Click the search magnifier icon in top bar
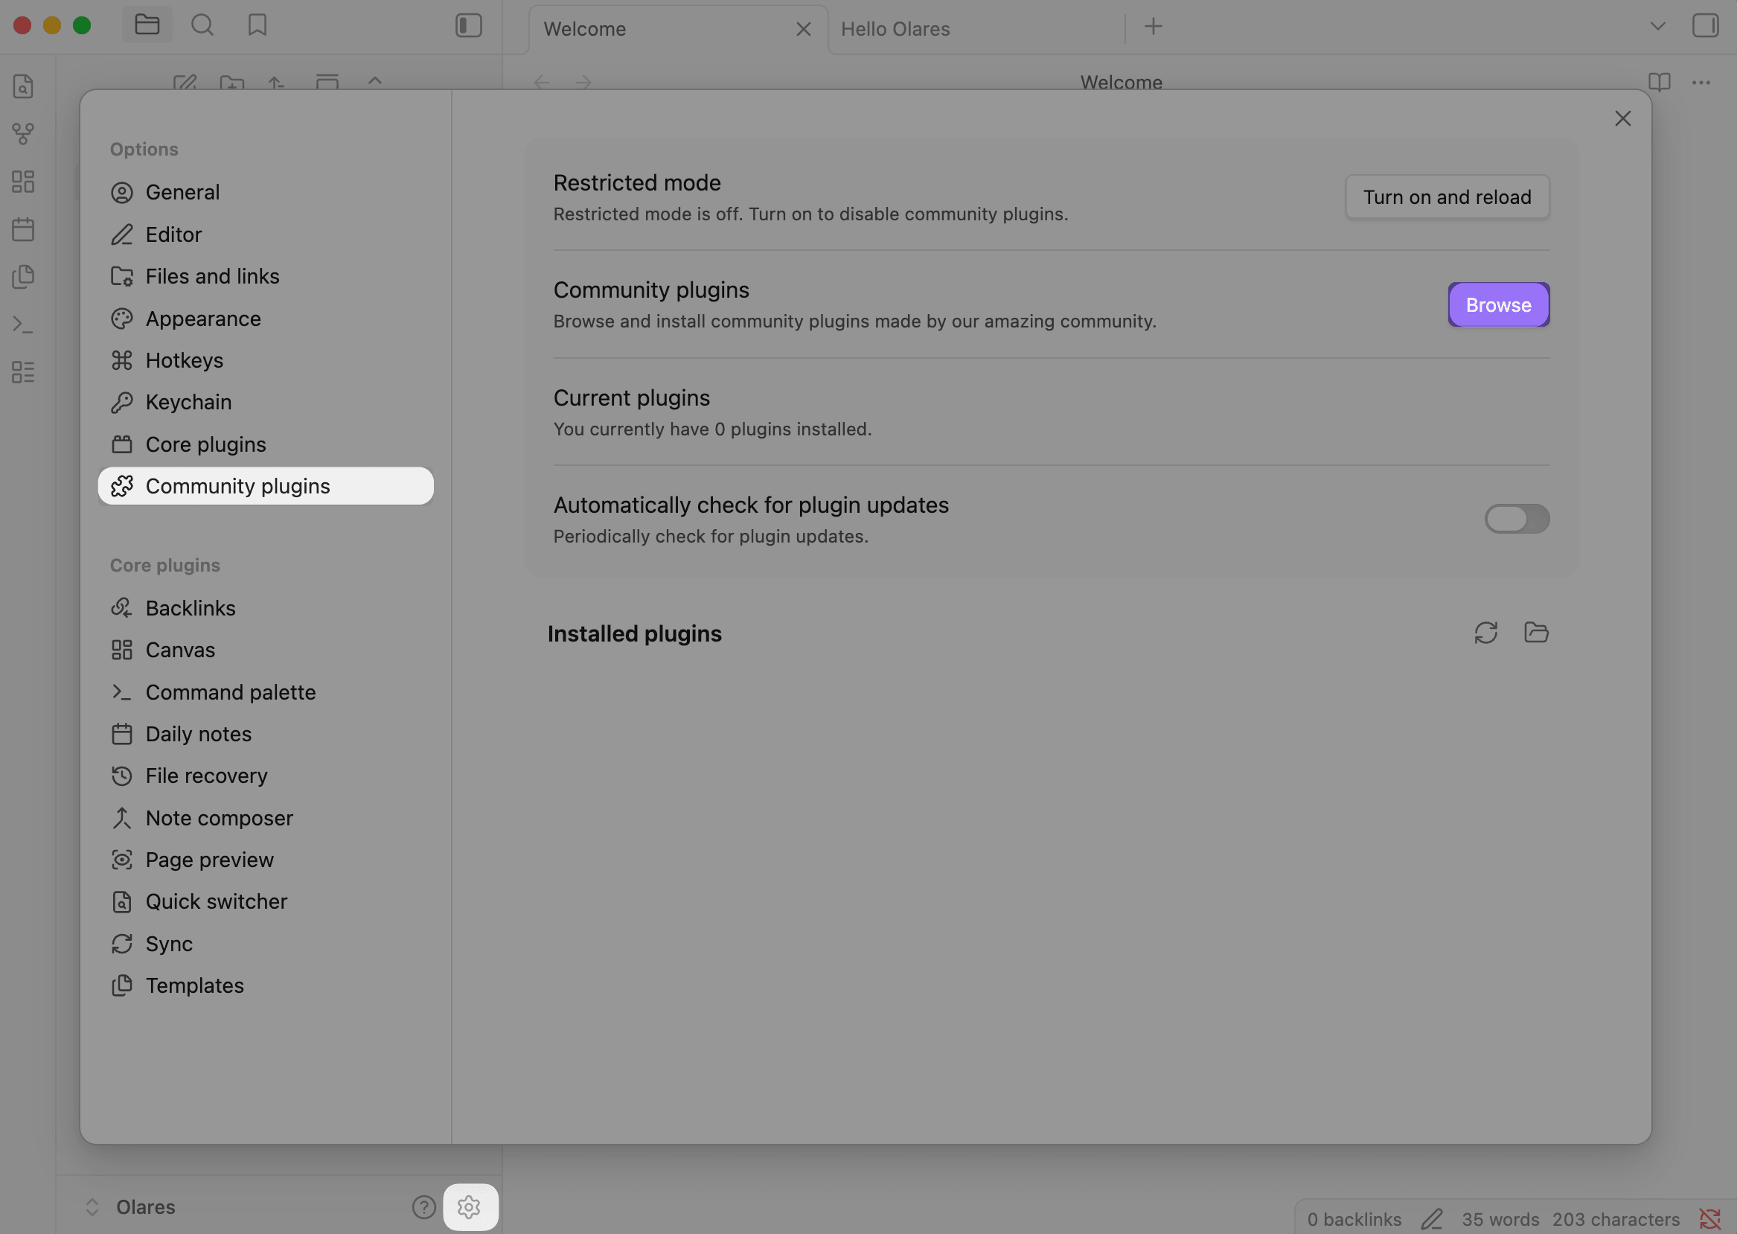 pyautogui.click(x=202, y=25)
